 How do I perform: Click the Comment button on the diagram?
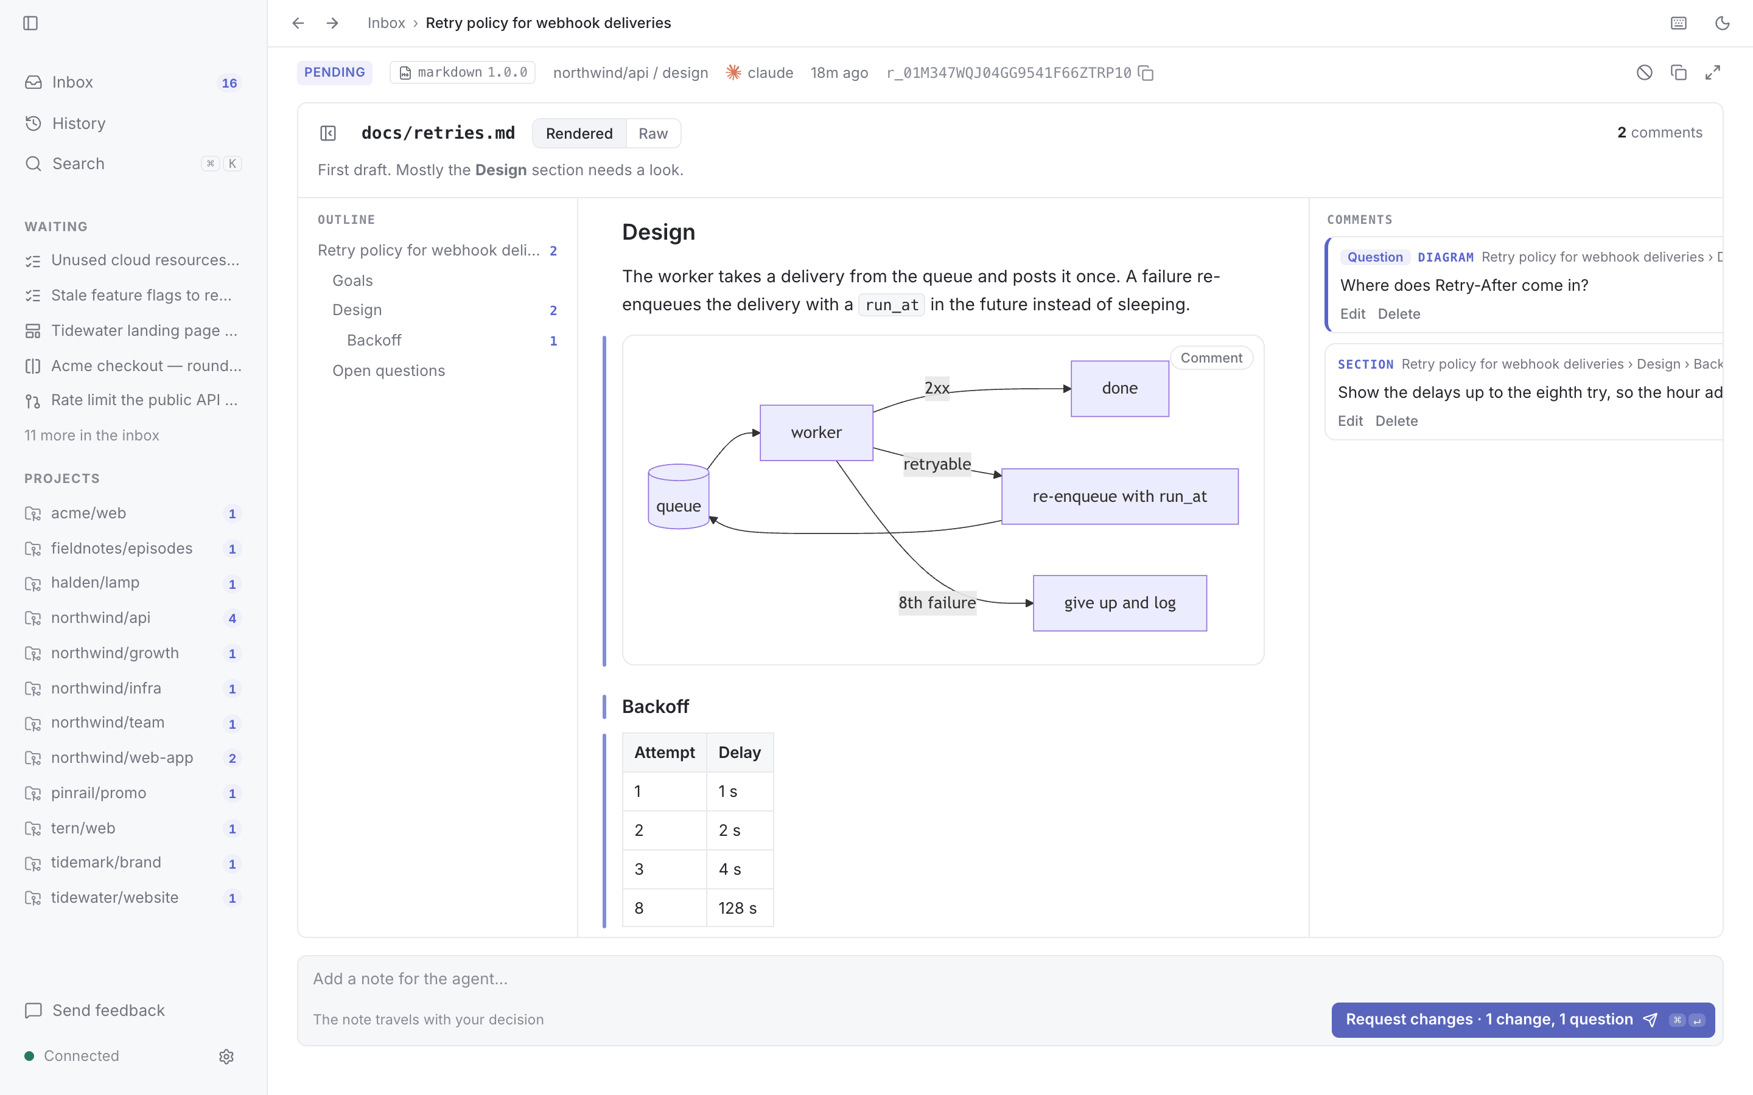[1211, 358]
